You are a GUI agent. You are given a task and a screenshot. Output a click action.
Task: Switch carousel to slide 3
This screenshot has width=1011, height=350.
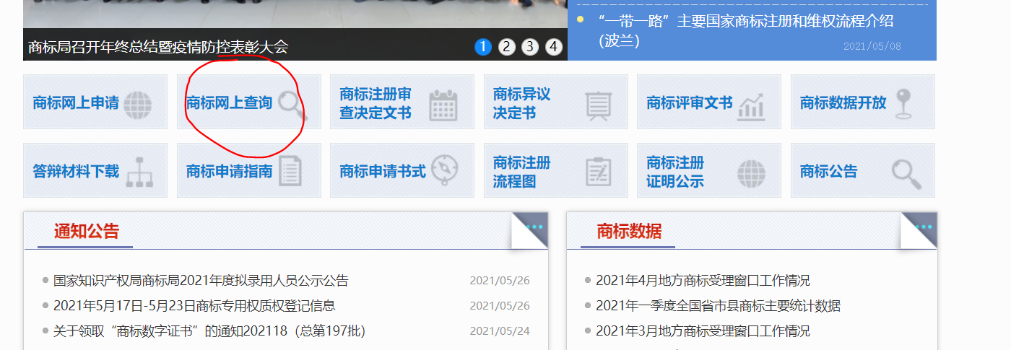click(x=530, y=47)
